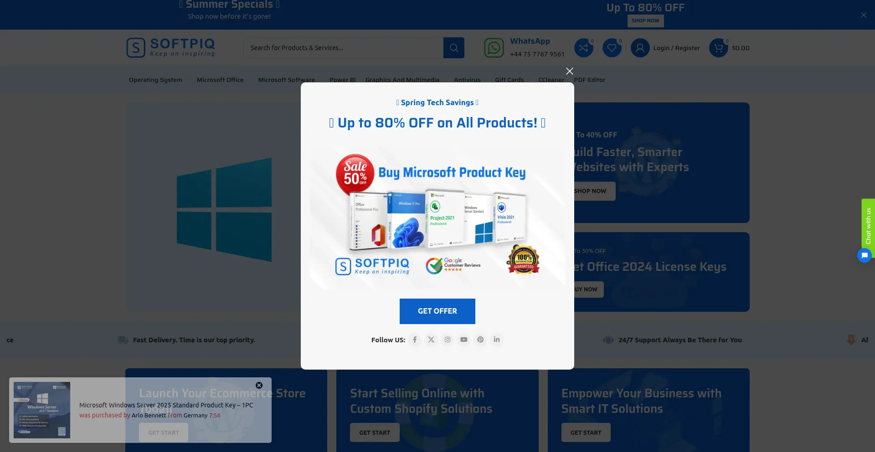Open the X (Twitter) follow icon
The width and height of the screenshot is (875, 452).
click(x=431, y=340)
